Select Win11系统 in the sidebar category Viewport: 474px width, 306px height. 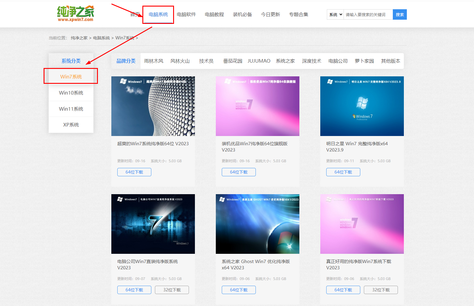[71, 109]
